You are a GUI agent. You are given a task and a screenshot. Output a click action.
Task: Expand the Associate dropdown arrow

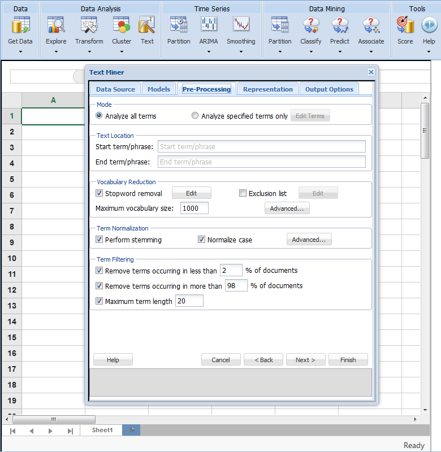pos(371,52)
